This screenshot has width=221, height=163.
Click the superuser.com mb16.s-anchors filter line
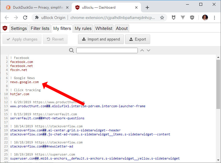[95, 158]
